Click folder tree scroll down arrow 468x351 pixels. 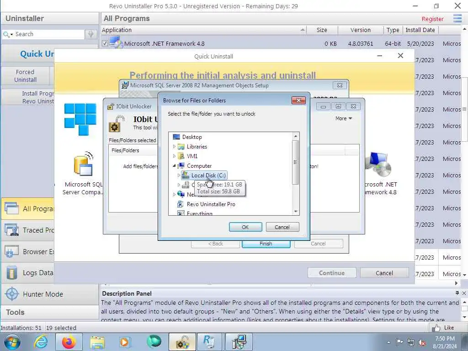point(296,211)
